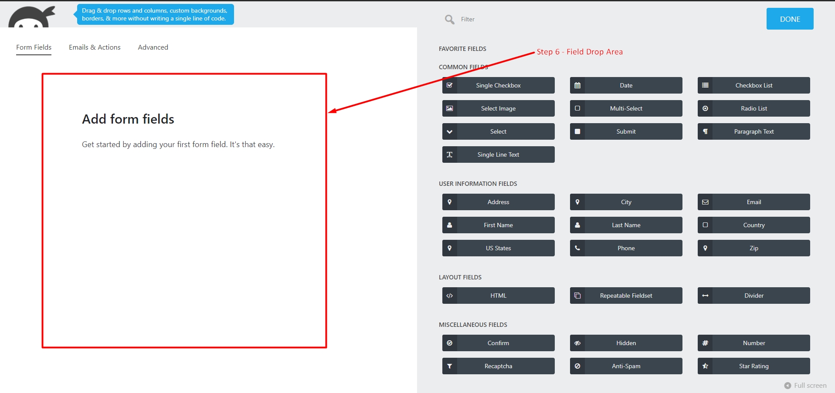Click the picture icon on Select Image
The height and width of the screenshot is (393, 835).
pyautogui.click(x=449, y=108)
